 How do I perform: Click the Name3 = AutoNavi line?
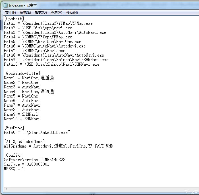point(22,87)
